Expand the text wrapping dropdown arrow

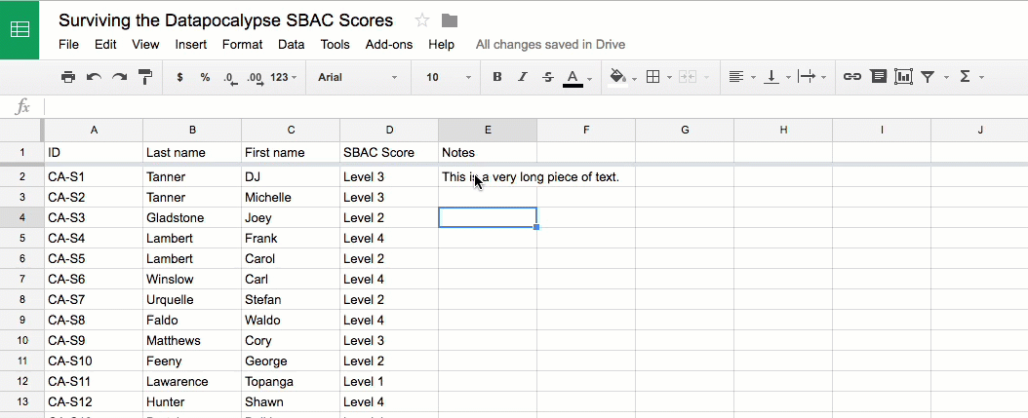pyautogui.click(x=823, y=78)
